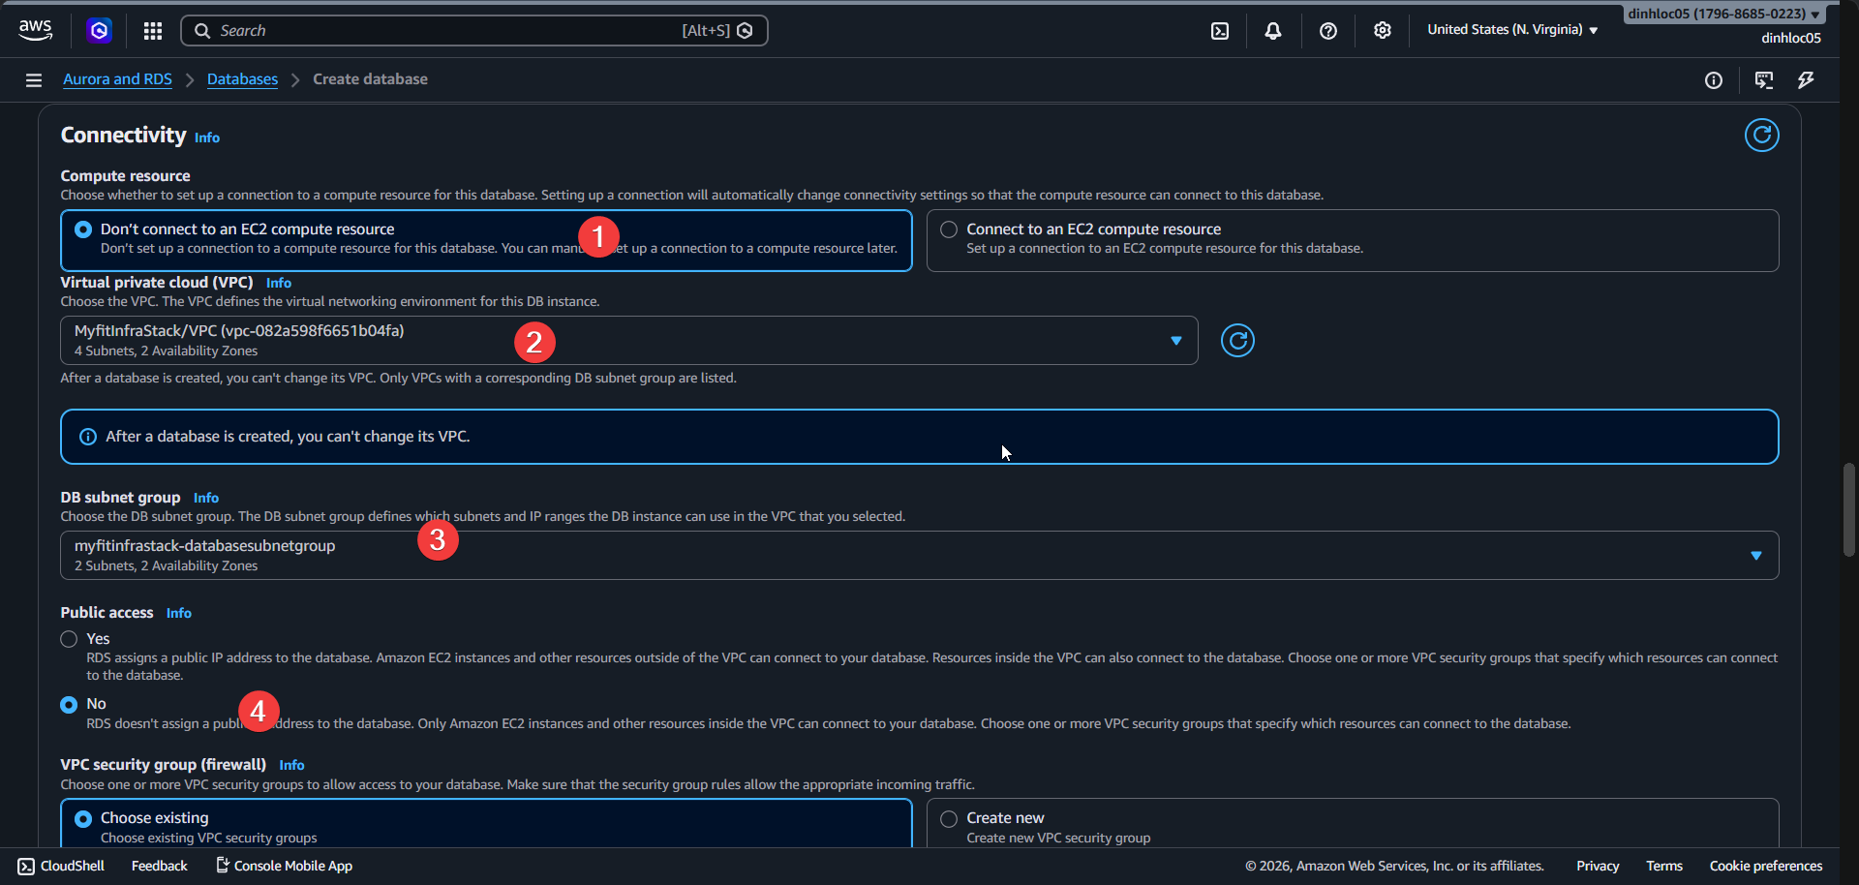Navigate to the Databases breadcrumb
The height and width of the screenshot is (885, 1859).
tap(242, 79)
